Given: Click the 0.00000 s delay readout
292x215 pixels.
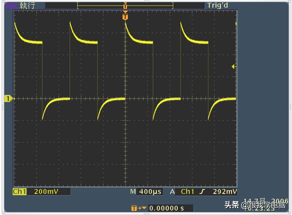Looking at the screenshot, I should (x=166, y=208).
